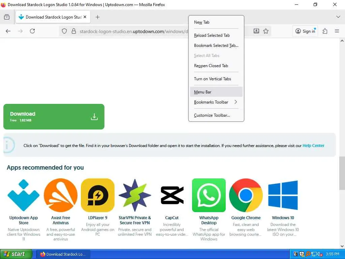
Task: Go back to the previous page
Action: pyautogui.click(x=8, y=31)
